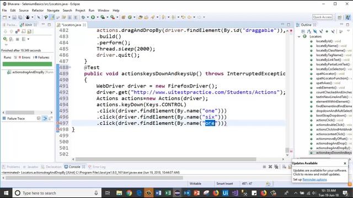
Task: Toggle Show Failures Only in JUnit view
Action: pyautogui.click(x=17, y=32)
